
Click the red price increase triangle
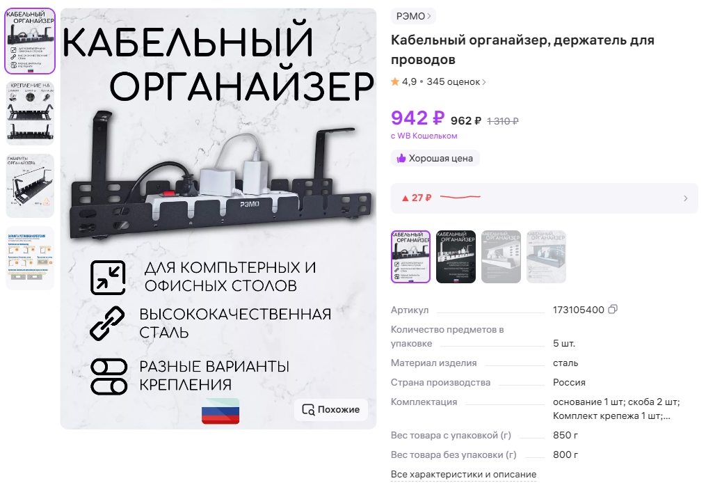(x=406, y=198)
